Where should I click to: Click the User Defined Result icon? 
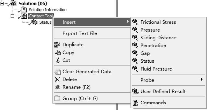point(135,92)
